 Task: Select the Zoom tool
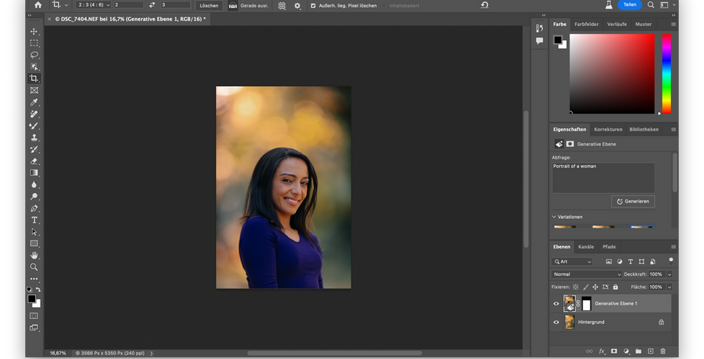pos(34,267)
